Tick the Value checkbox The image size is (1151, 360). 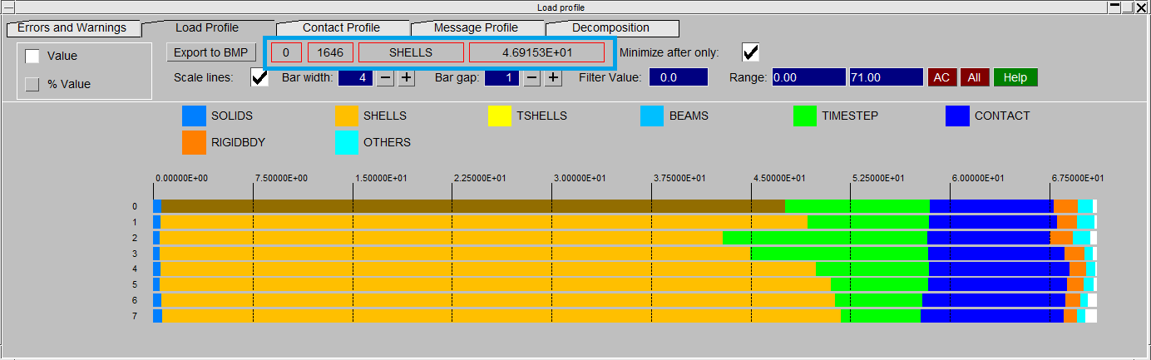(x=32, y=56)
